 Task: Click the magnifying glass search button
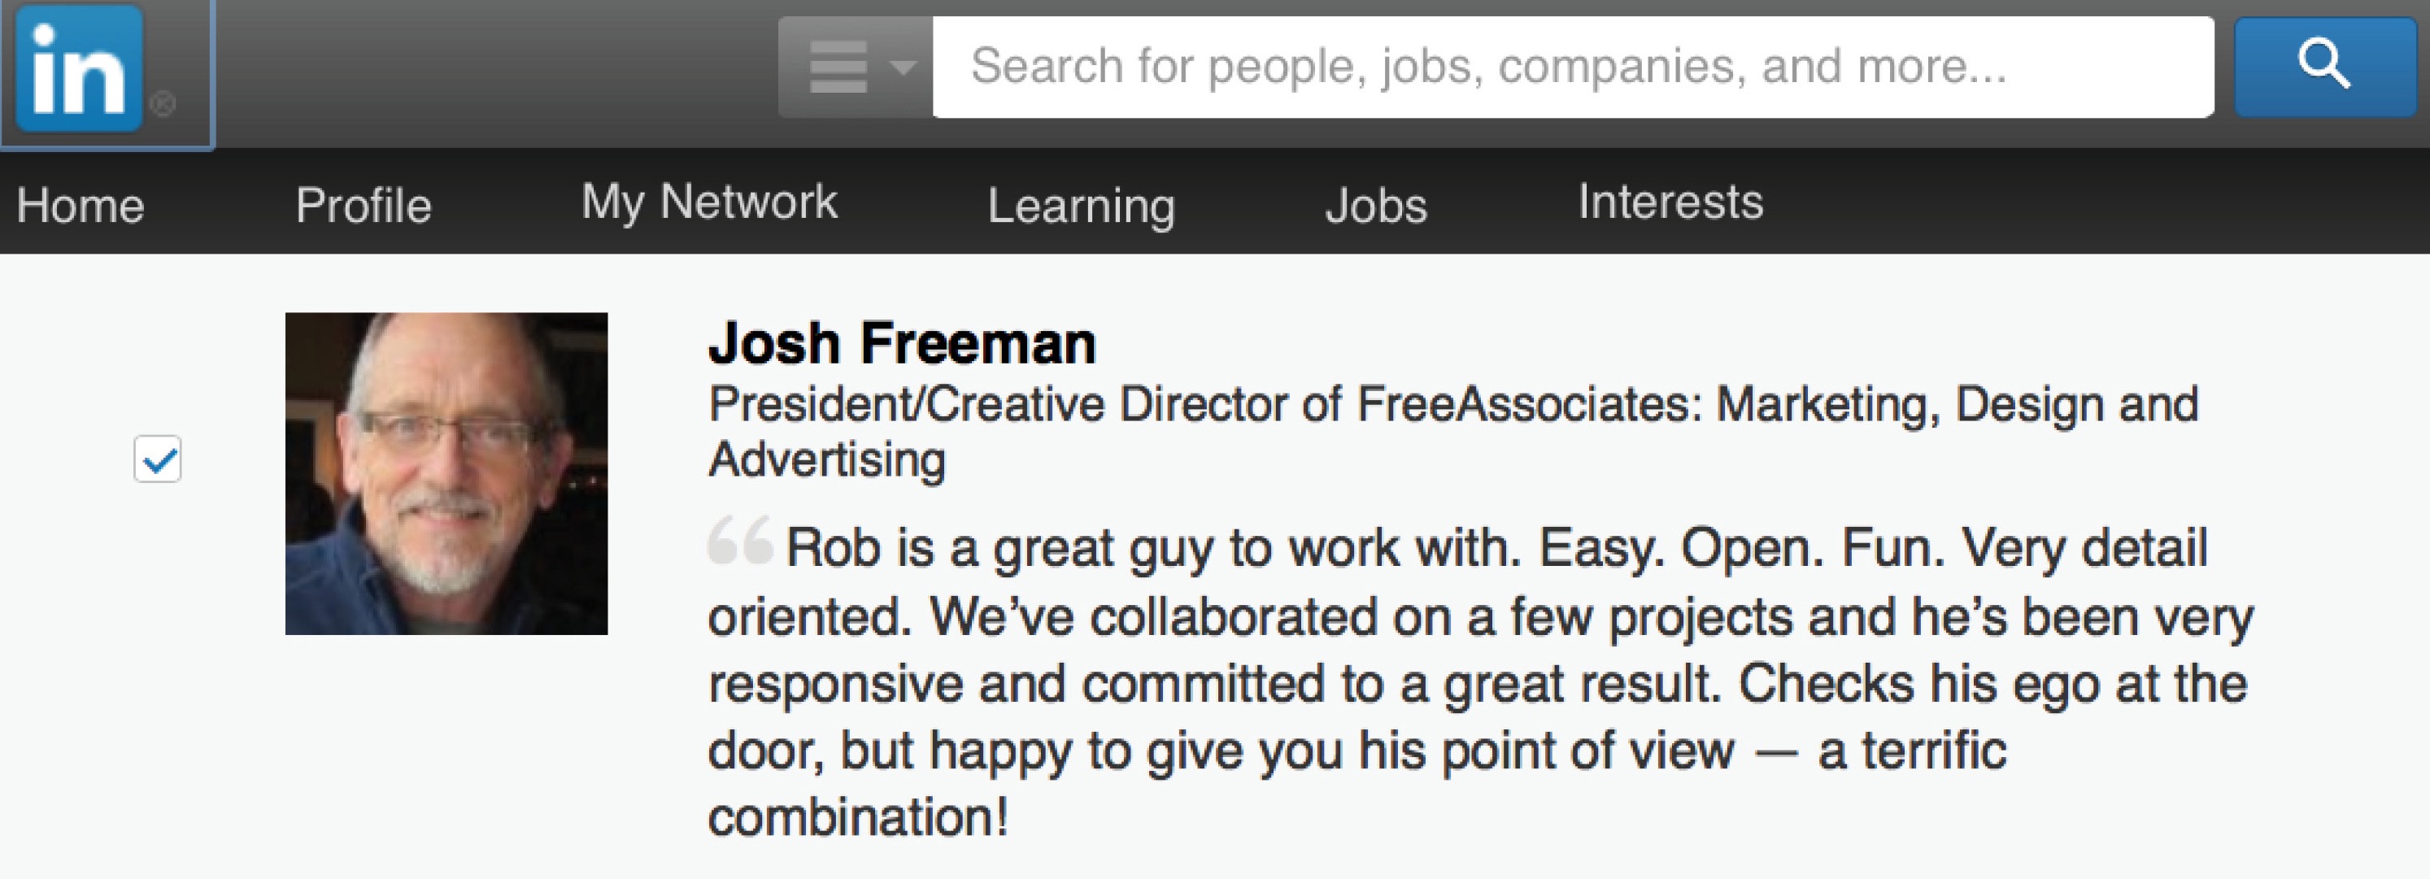2323,66
